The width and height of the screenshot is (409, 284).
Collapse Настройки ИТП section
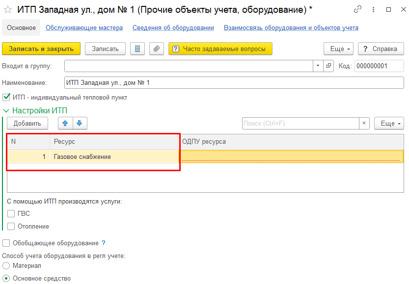coord(6,111)
